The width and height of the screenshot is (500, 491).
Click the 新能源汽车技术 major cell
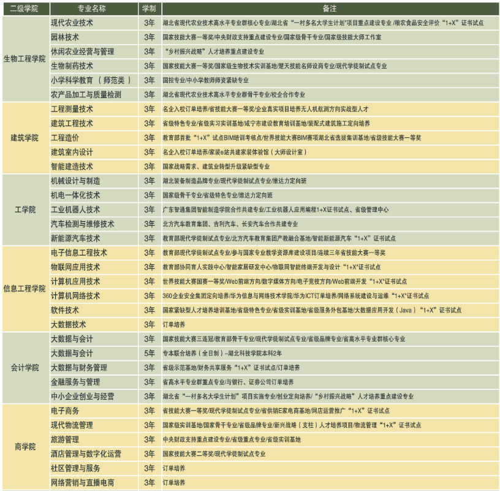(x=75, y=238)
